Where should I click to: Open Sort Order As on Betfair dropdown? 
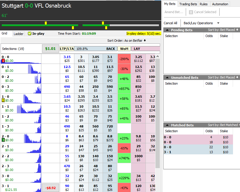127,41
